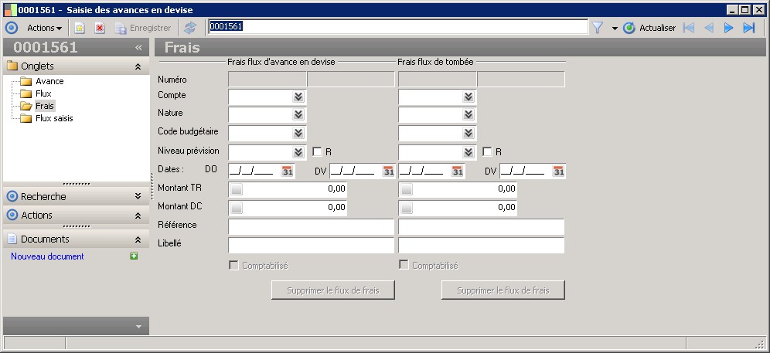Click calculator button in Montant DC tombée field

(x=407, y=208)
